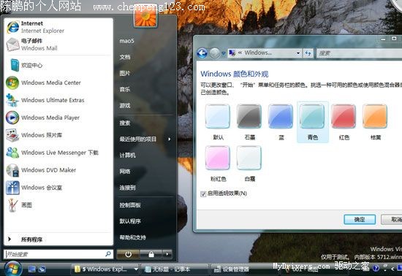Click 取消 Cancel button

(x=392, y=220)
